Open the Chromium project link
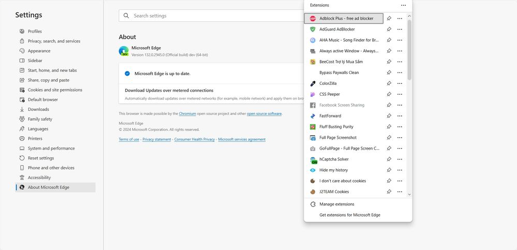 point(187,114)
